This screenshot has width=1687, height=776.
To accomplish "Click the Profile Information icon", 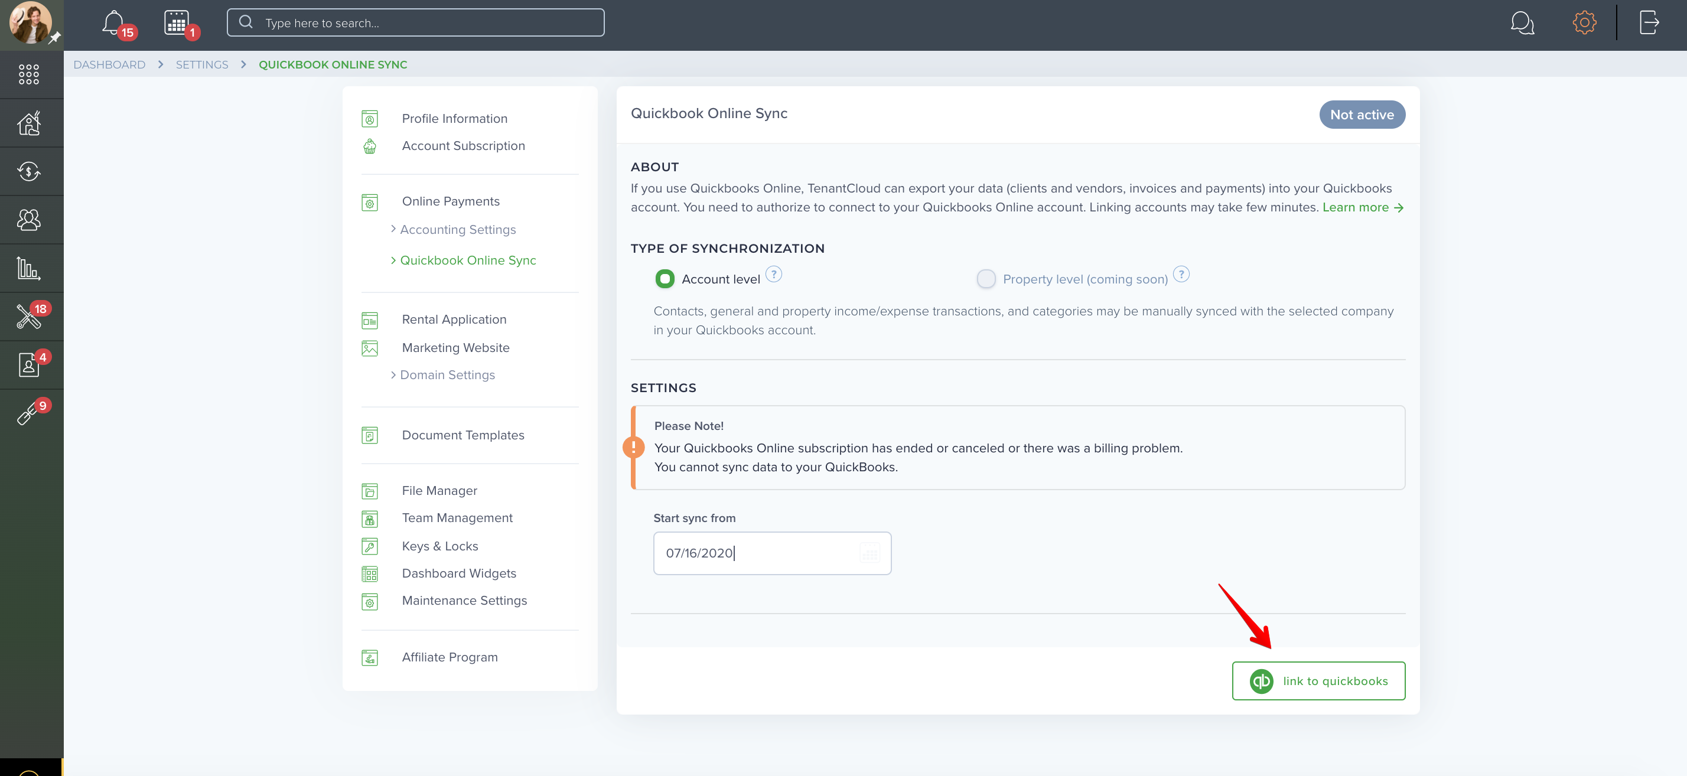I will coord(369,119).
